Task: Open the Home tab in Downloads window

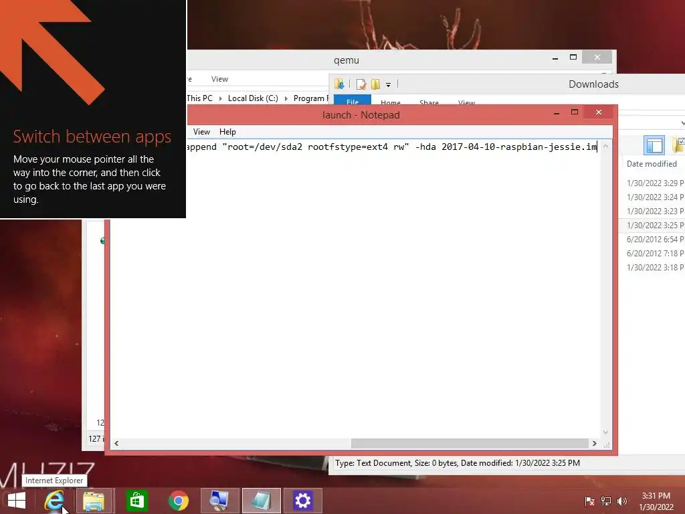Action: click(391, 102)
